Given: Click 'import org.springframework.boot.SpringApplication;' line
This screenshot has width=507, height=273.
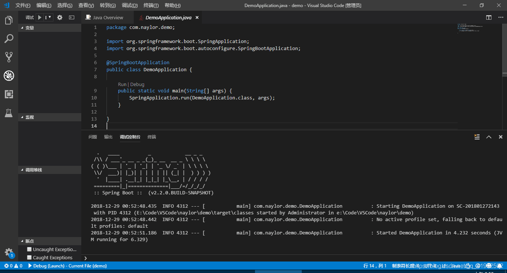Looking at the screenshot, I should pos(178,41).
